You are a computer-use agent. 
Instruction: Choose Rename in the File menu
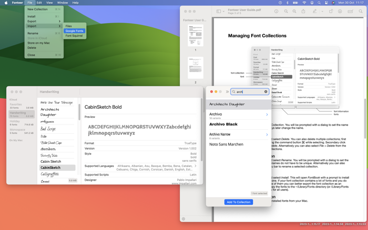[x=44, y=33]
